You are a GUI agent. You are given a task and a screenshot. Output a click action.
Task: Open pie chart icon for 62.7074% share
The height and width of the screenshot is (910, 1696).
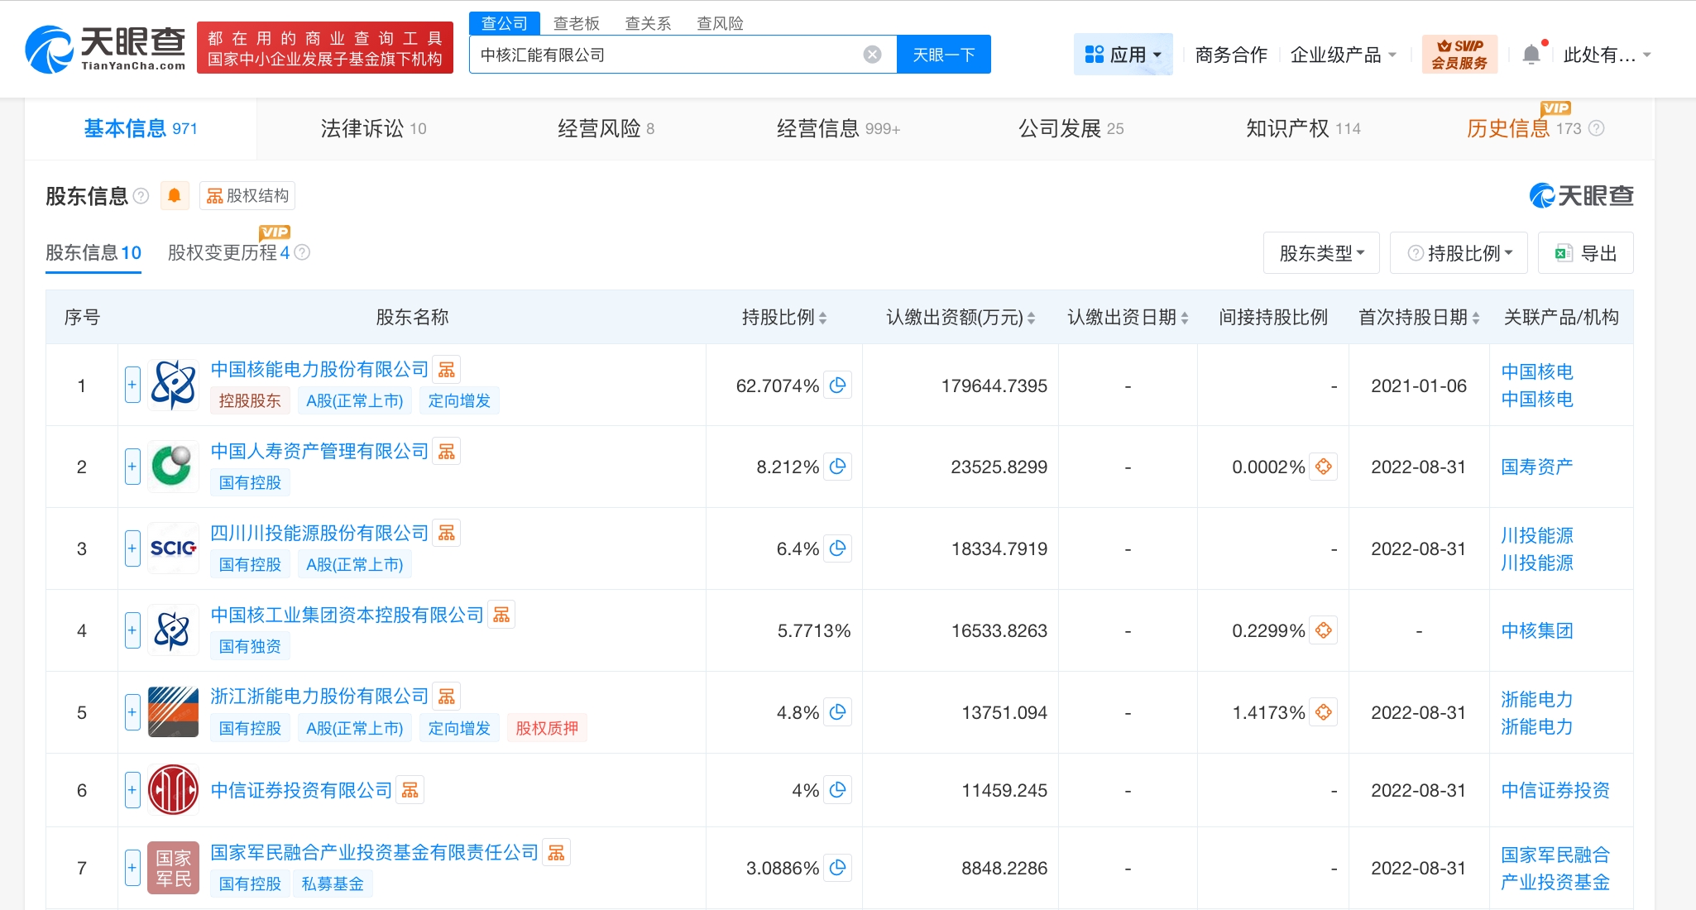tap(838, 386)
